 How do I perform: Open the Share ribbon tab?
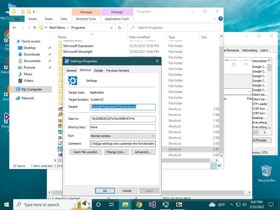coord(49,19)
